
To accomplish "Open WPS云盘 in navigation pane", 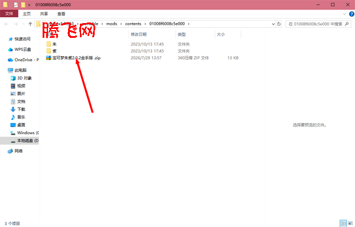I will tap(20, 50).
